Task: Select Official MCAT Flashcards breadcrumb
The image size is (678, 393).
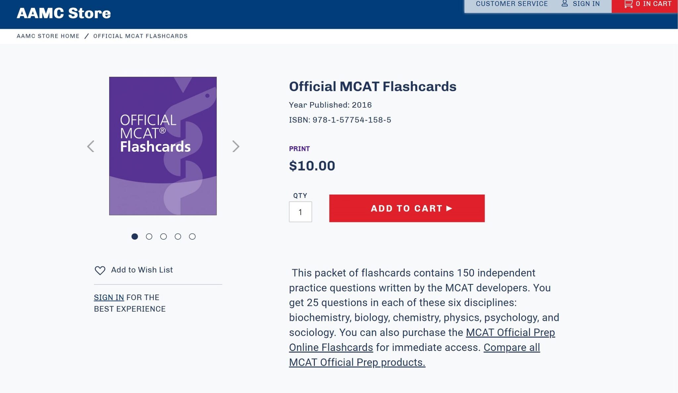Action: click(140, 36)
